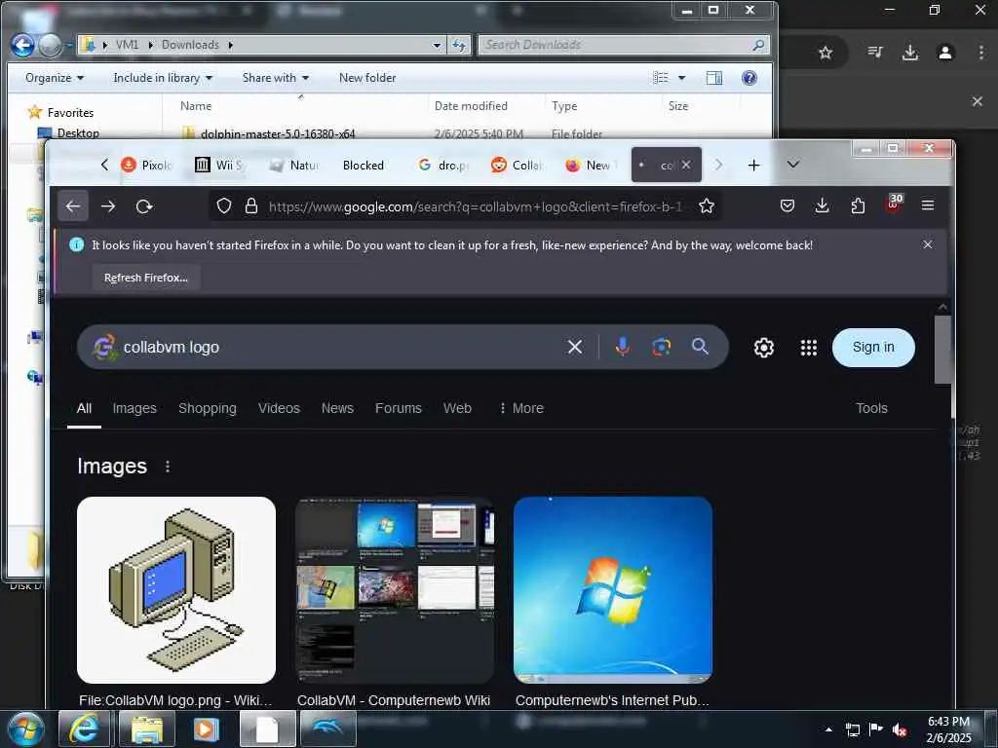The image size is (998, 748).
Task: Toggle Explorer preview pane
Action: coord(714,78)
